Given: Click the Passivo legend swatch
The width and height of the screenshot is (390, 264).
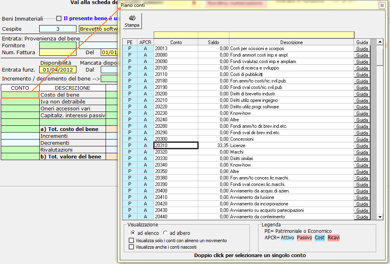Looking at the screenshot, I should tap(305, 238).
